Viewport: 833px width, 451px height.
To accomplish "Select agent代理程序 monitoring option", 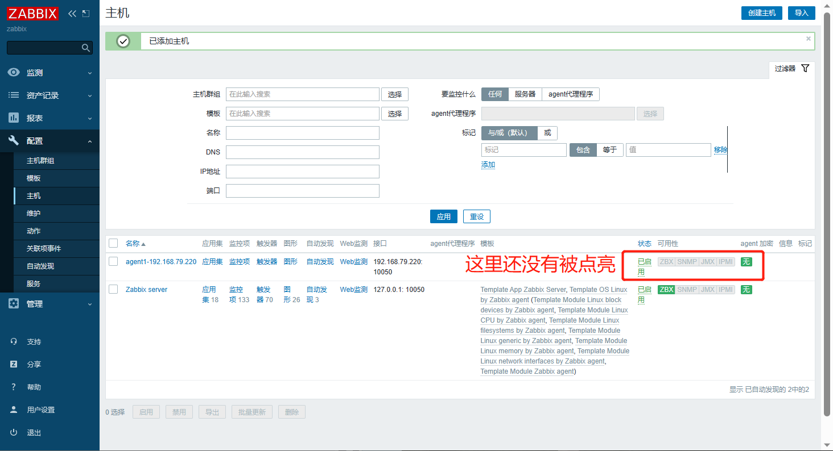I will pyautogui.click(x=571, y=94).
